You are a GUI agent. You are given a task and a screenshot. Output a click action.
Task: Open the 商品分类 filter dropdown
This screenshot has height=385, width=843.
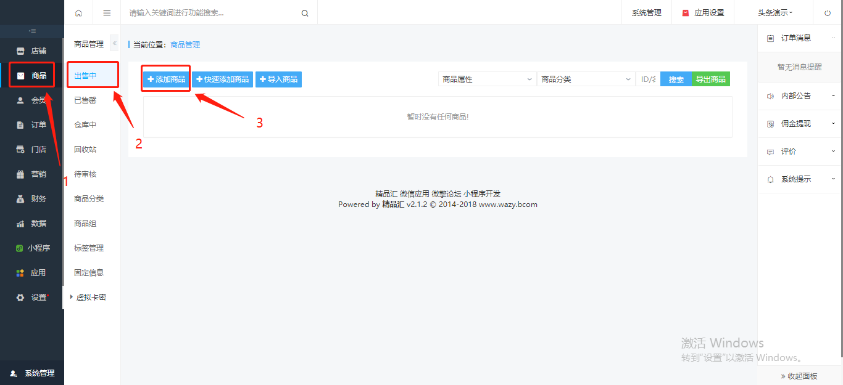(586, 79)
